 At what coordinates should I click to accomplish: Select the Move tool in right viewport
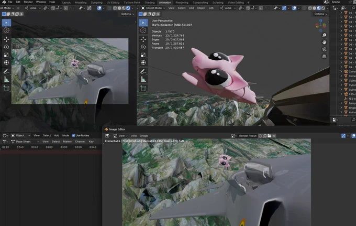143,39
